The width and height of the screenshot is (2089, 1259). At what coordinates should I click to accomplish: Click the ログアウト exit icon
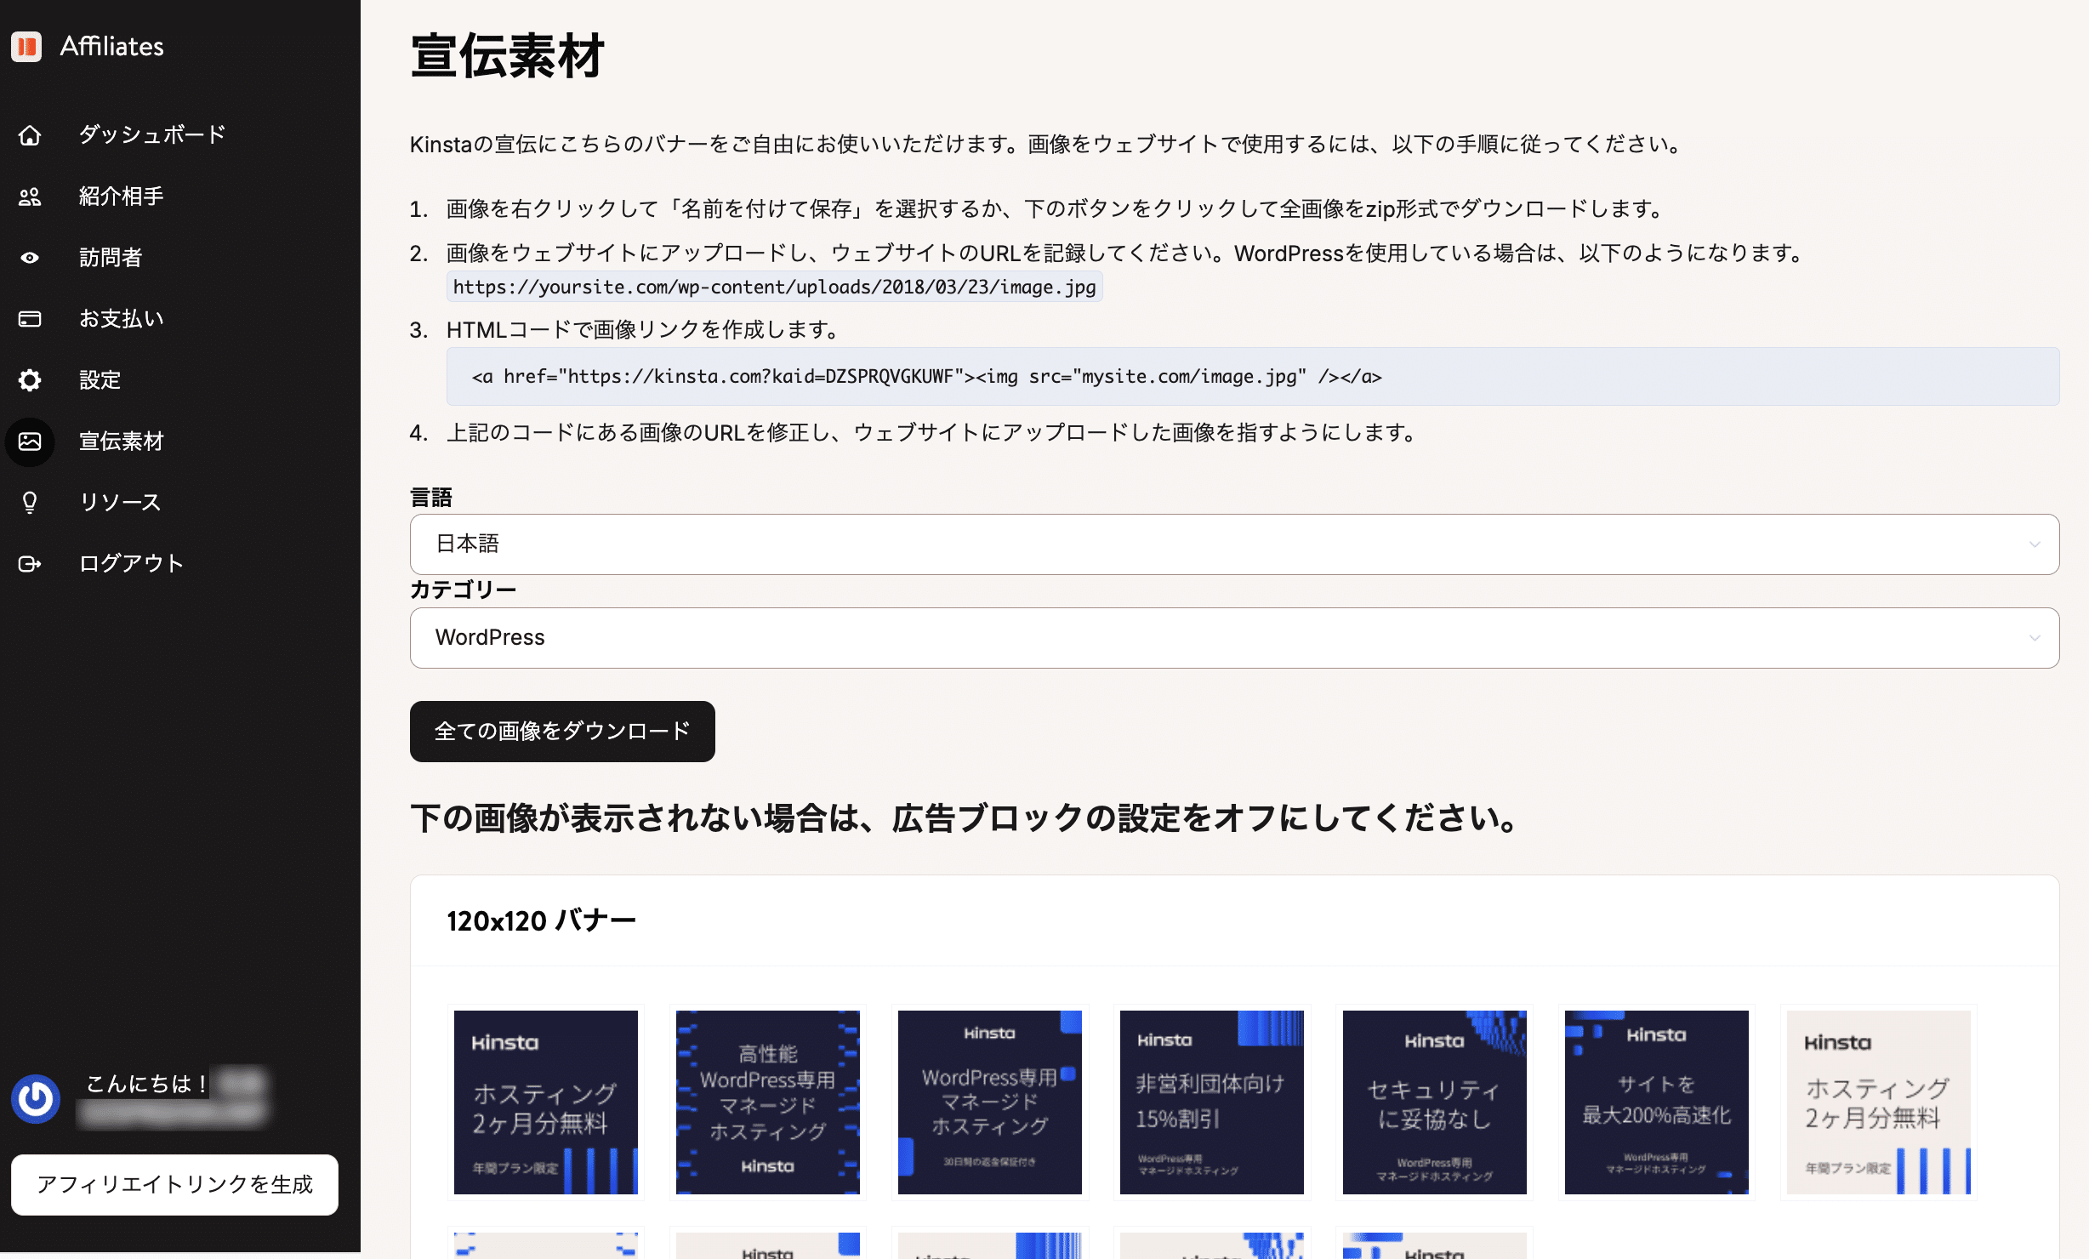pos(30,562)
